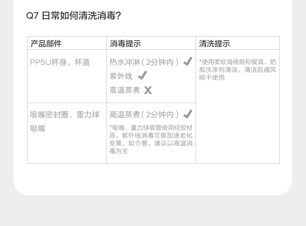Click the 吸嘴密封圈、重力球 text
306x226 pixels.
(x=65, y=115)
